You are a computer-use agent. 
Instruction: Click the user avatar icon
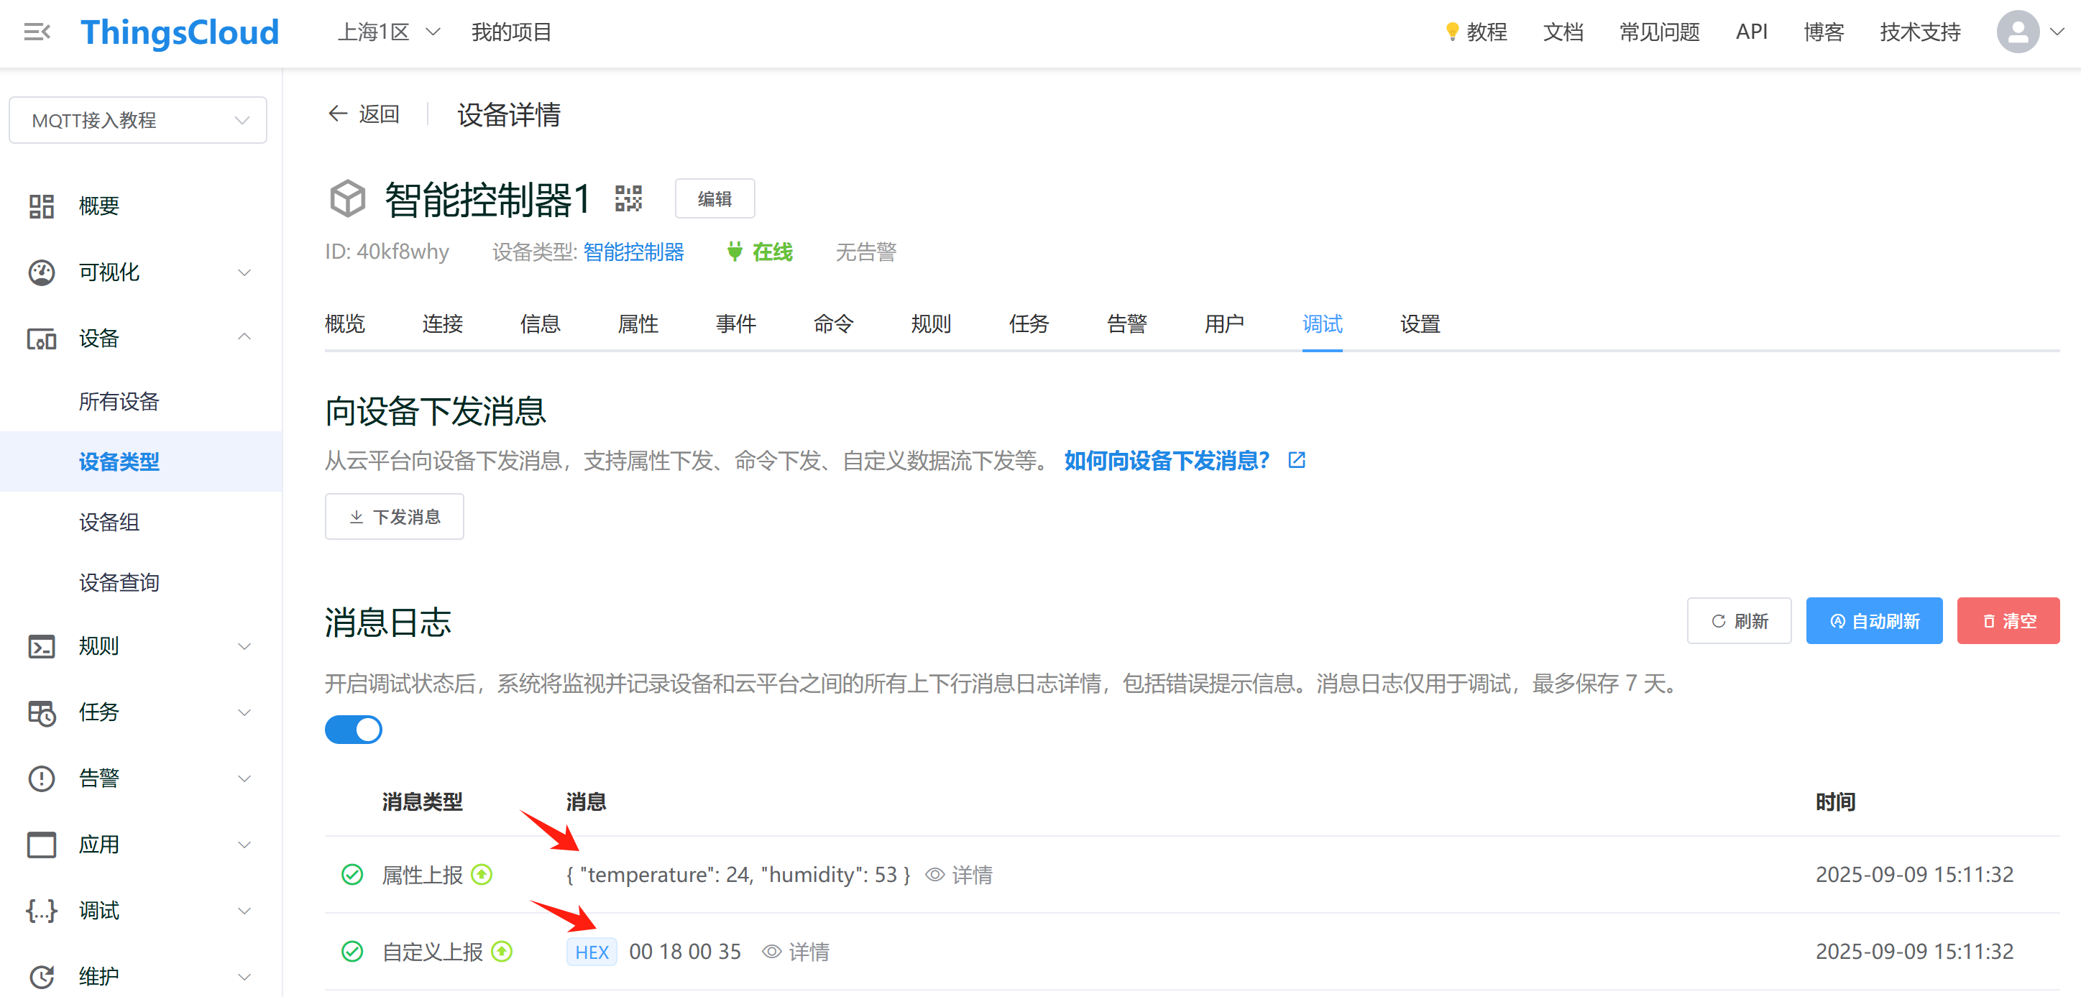(2018, 32)
